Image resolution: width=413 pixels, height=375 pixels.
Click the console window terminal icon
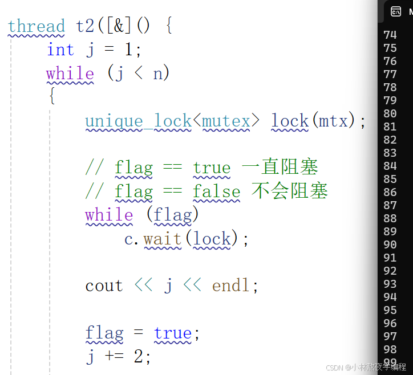[396, 11]
